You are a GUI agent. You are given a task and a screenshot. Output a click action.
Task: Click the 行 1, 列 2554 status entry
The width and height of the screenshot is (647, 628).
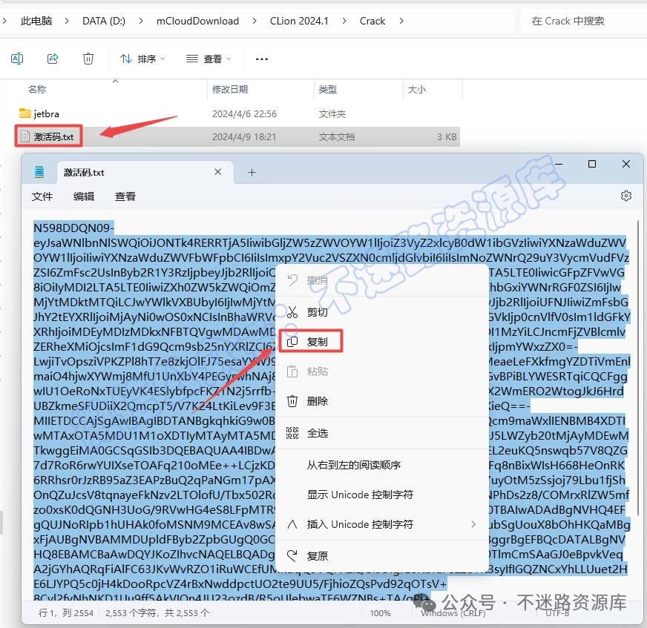click(x=66, y=613)
